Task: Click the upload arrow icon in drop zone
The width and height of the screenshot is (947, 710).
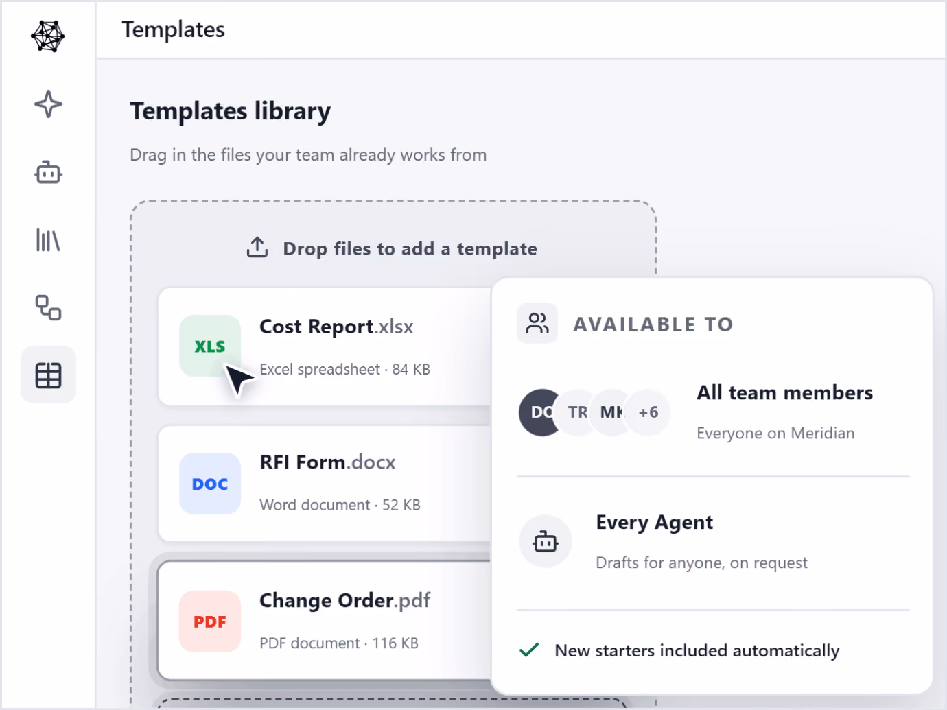Action: point(257,248)
